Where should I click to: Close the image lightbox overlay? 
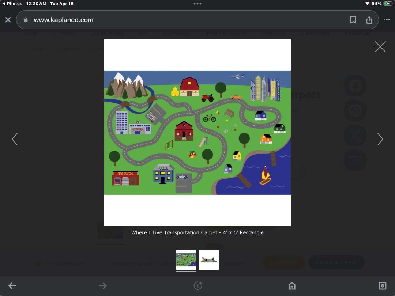[380, 47]
